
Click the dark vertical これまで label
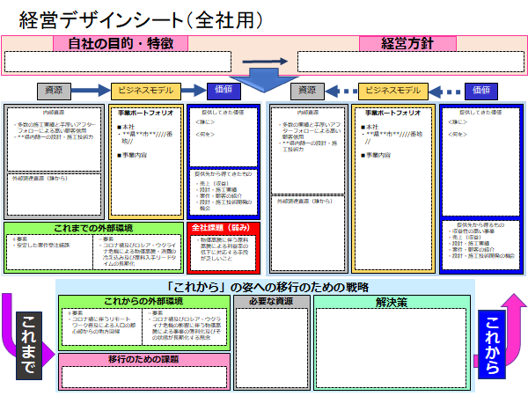[29, 346]
